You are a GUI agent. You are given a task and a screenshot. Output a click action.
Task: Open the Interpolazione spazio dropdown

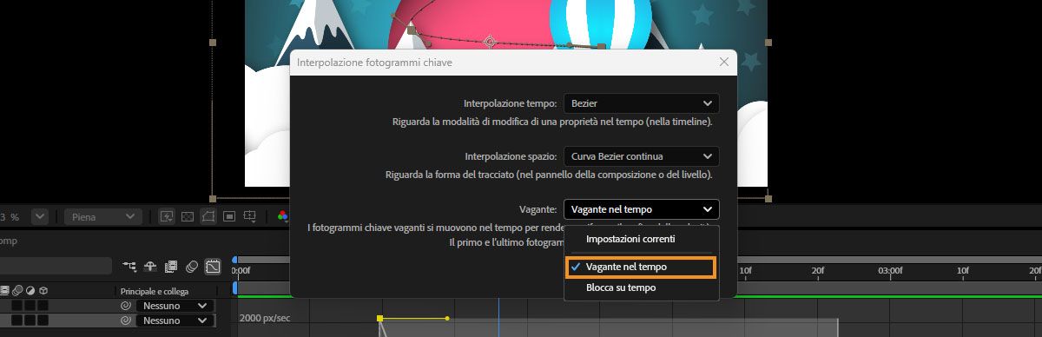tap(642, 156)
